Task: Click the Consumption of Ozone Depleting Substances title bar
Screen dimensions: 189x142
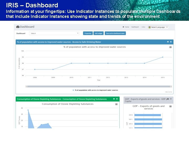Action: 68,99
